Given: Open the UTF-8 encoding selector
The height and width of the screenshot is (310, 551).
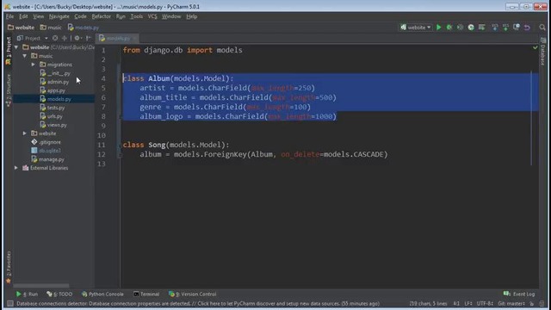Looking at the screenshot, I should tap(485, 303).
